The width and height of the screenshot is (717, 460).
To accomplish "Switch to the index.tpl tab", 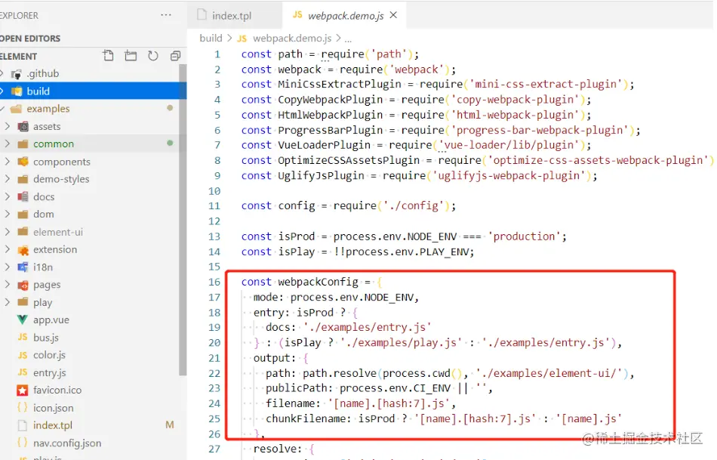I will tap(232, 16).
